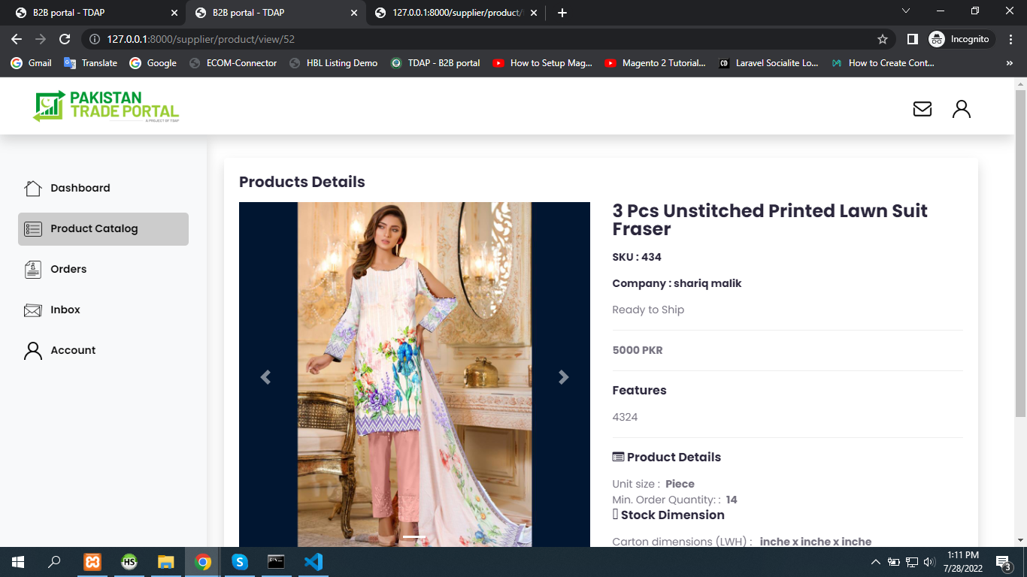
Task: Click the Inbox sidebar icon
Action: pyautogui.click(x=32, y=310)
